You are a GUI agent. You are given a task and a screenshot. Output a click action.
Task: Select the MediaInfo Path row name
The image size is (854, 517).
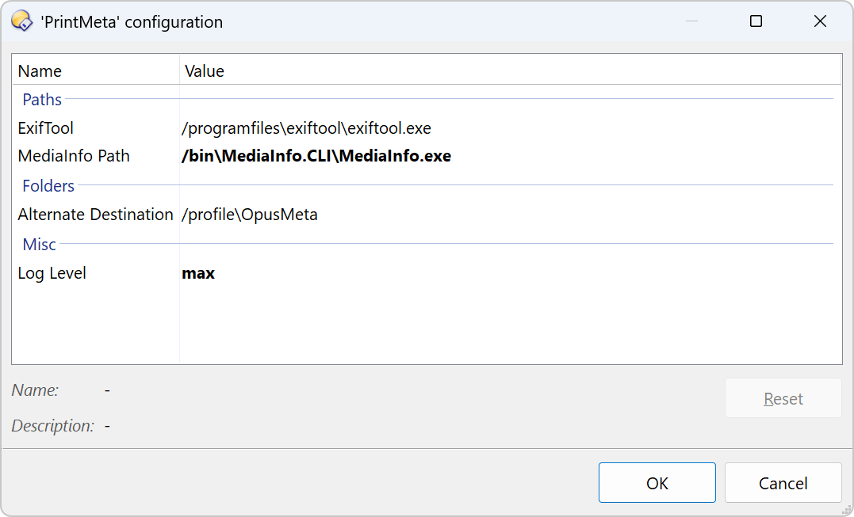[74, 156]
